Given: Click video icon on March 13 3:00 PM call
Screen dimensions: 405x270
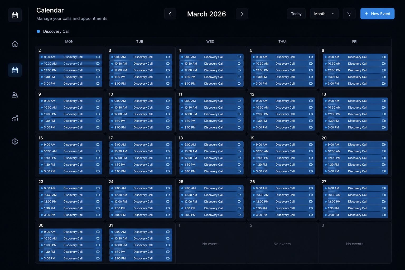Looking at the screenshot, I should [x=384, y=127].
